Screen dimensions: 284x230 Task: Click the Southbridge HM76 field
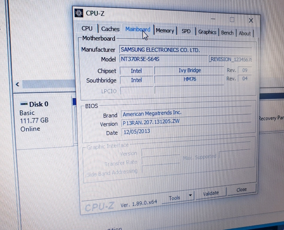click(190, 79)
